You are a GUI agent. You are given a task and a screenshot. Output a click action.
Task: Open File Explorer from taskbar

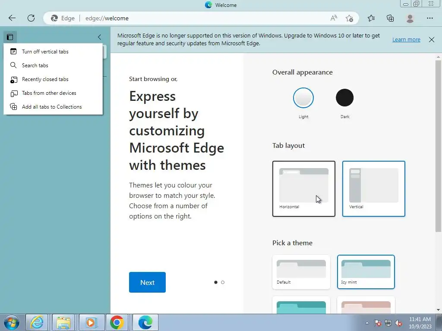point(63,322)
